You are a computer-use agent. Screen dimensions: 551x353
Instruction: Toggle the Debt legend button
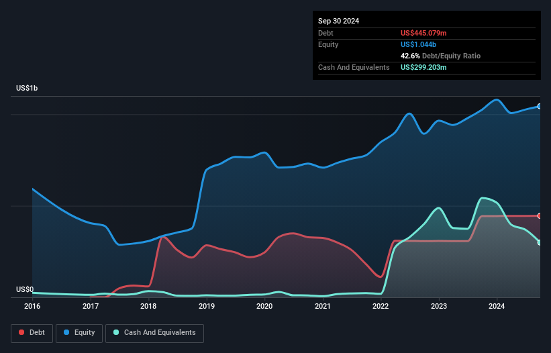pos(32,333)
